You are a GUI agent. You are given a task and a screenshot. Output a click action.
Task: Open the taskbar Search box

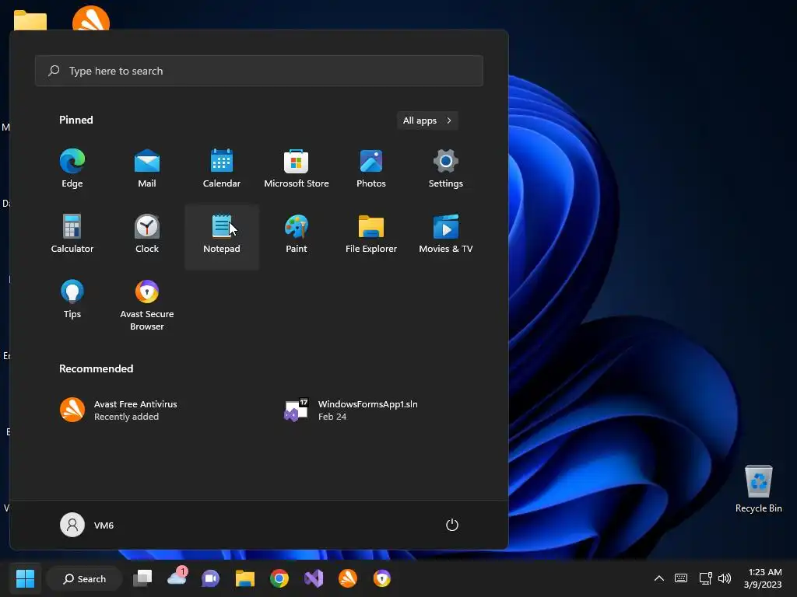pyautogui.click(x=84, y=578)
